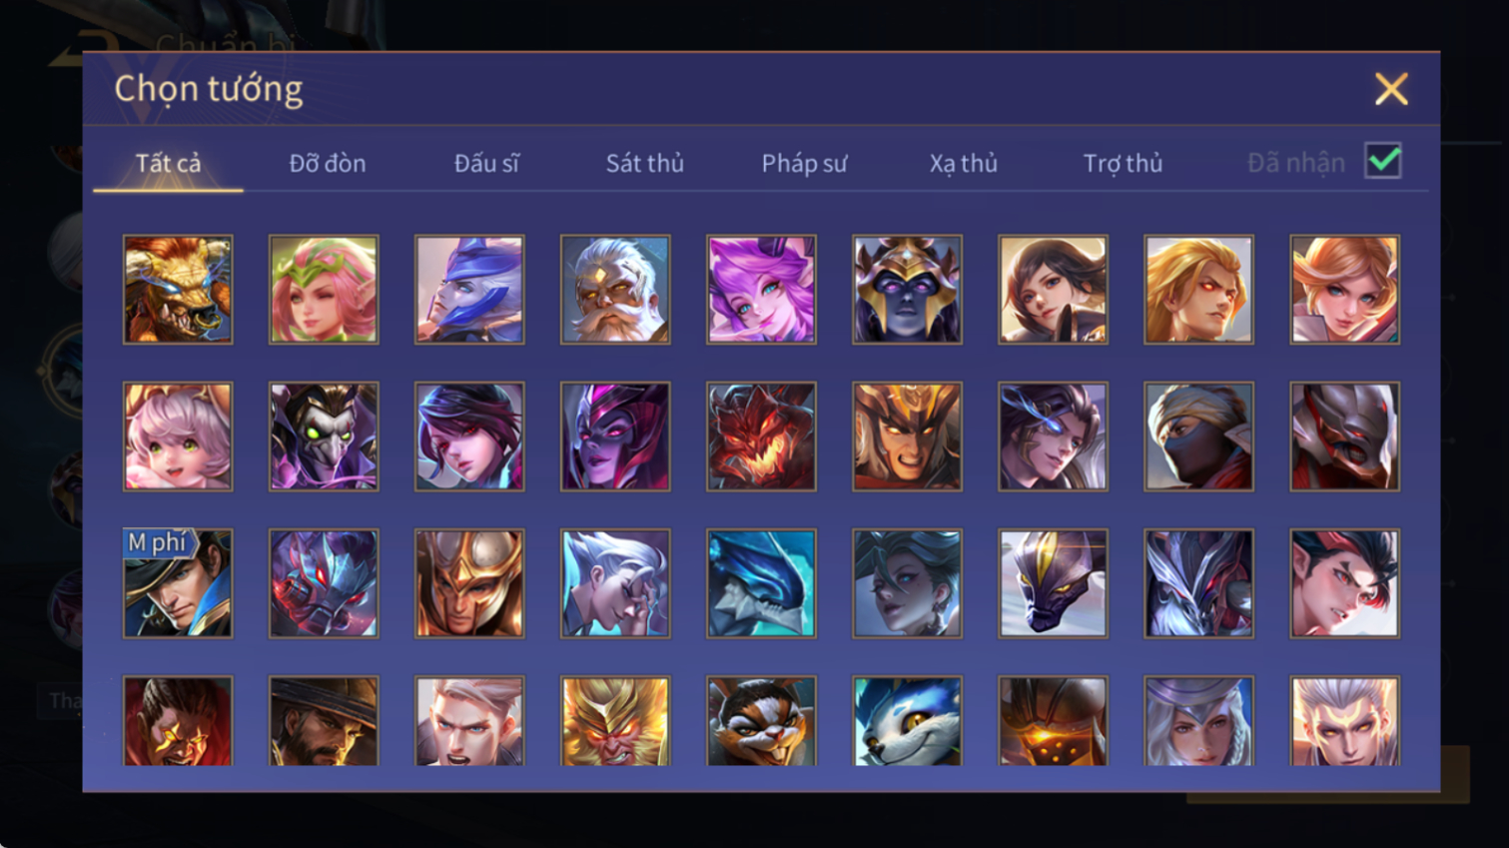Switch to the Đỡ đòn tab
The image size is (1509, 848).
(328, 163)
